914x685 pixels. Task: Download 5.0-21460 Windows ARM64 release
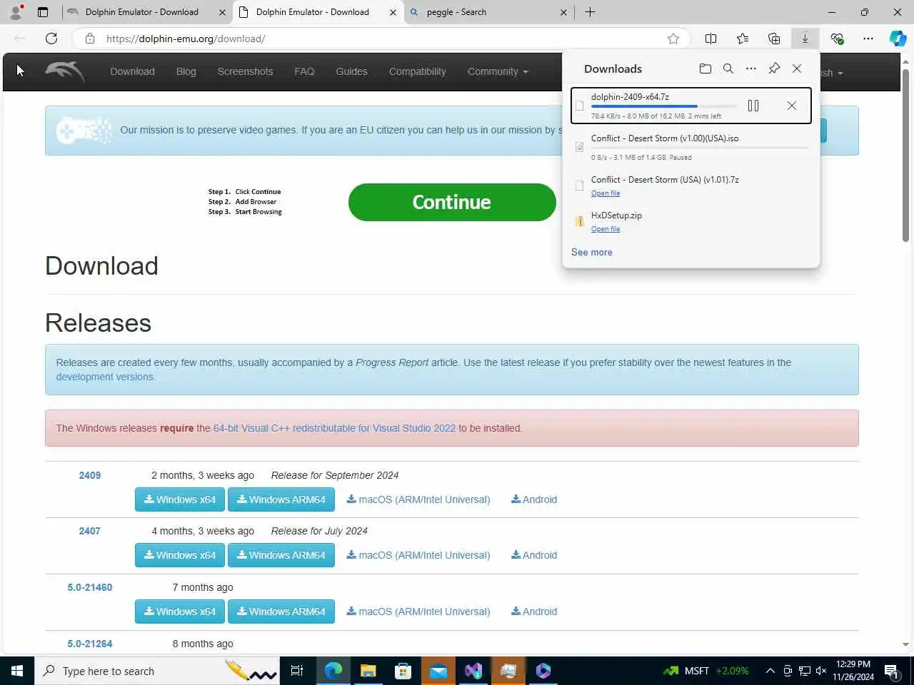[x=281, y=612]
